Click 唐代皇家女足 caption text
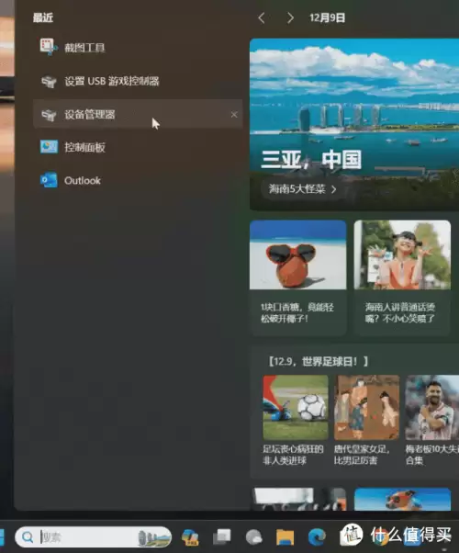Screen dimensions: 459x553 pyautogui.click(x=362, y=455)
